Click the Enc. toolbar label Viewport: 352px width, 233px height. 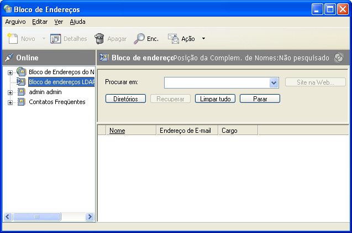click(153, 39)
